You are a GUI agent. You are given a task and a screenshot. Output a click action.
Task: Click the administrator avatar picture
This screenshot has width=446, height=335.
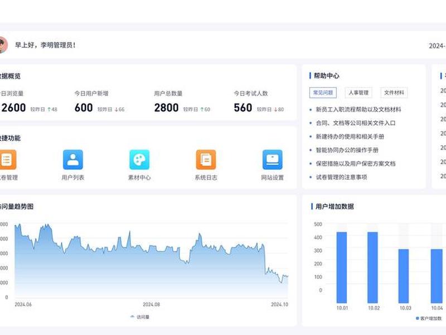coord(3,45)
